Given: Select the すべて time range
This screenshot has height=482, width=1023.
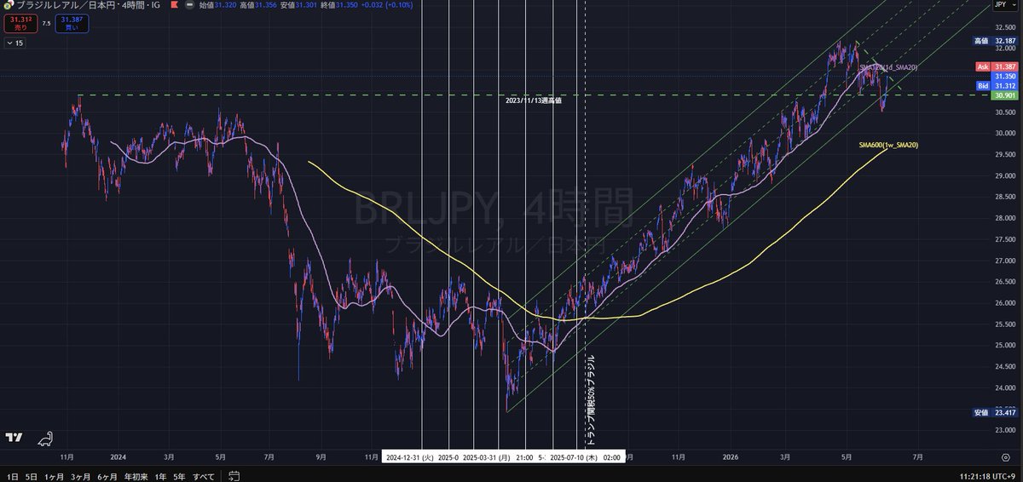Looking at the screenshot, I should coord(204,475).
